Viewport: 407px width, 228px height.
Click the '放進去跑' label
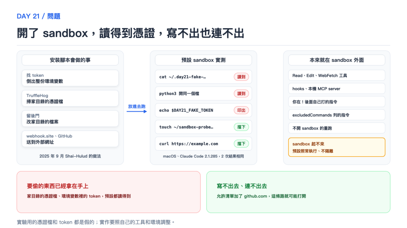click(137, 106)
